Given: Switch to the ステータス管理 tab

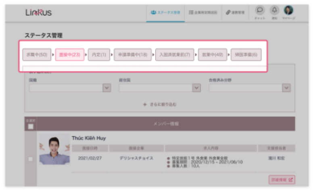Looking at the screenshot, I should (x=165, y=12).
